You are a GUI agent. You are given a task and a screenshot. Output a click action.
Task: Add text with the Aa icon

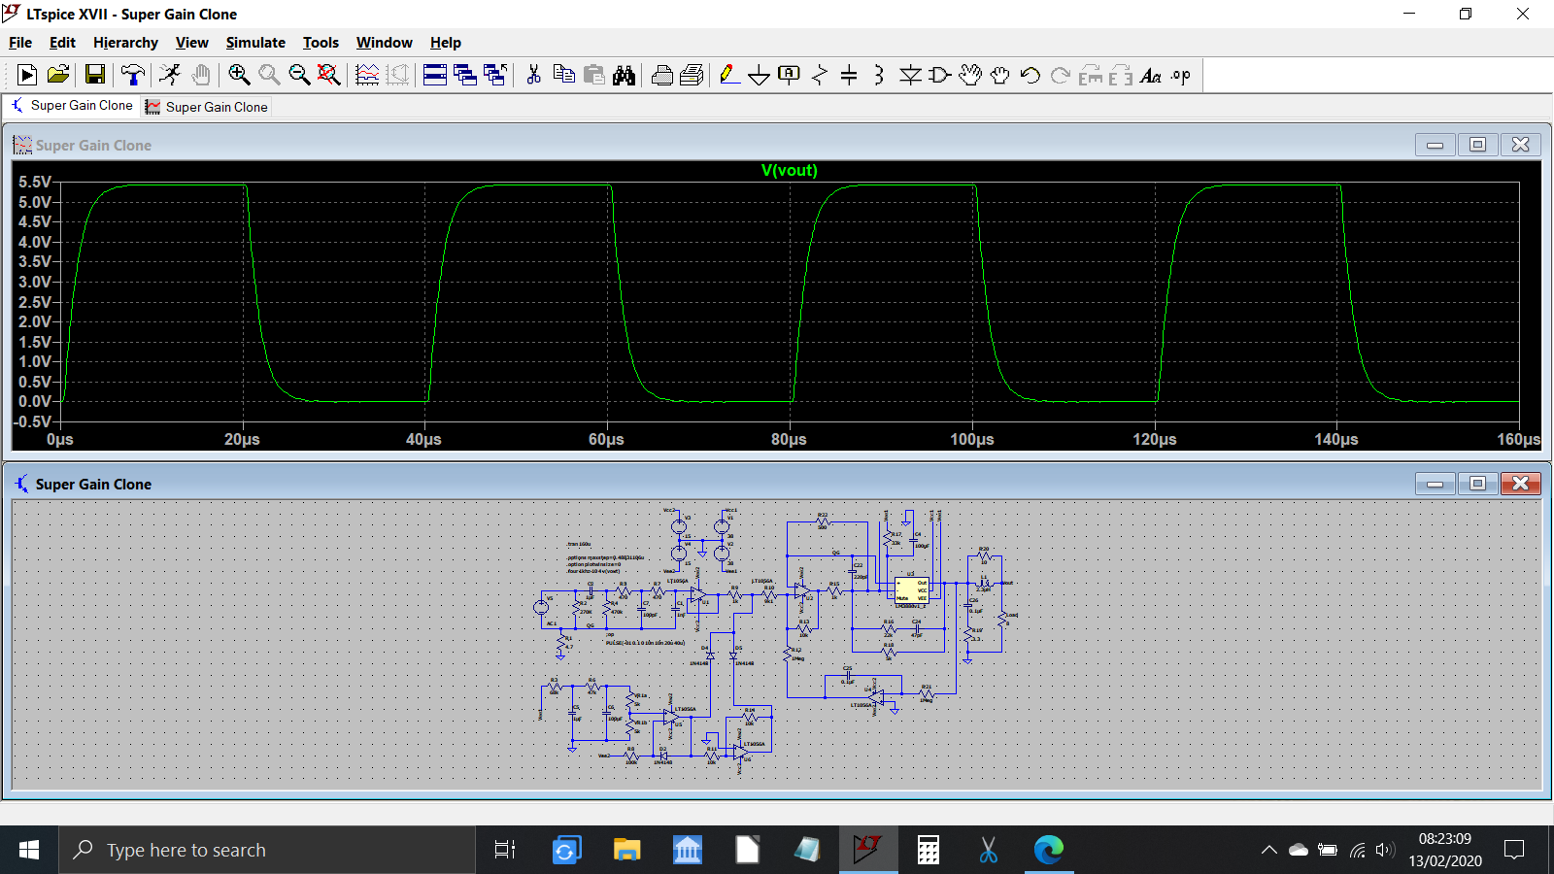(1151, 75)
